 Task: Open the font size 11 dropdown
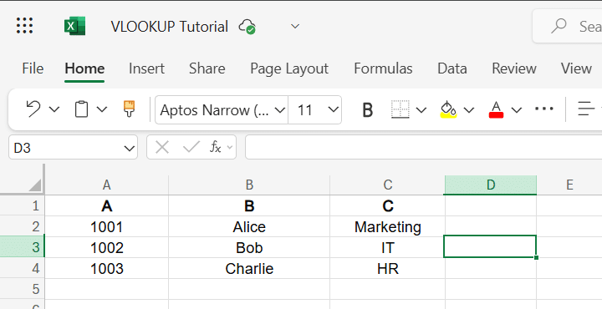point(334,109)
